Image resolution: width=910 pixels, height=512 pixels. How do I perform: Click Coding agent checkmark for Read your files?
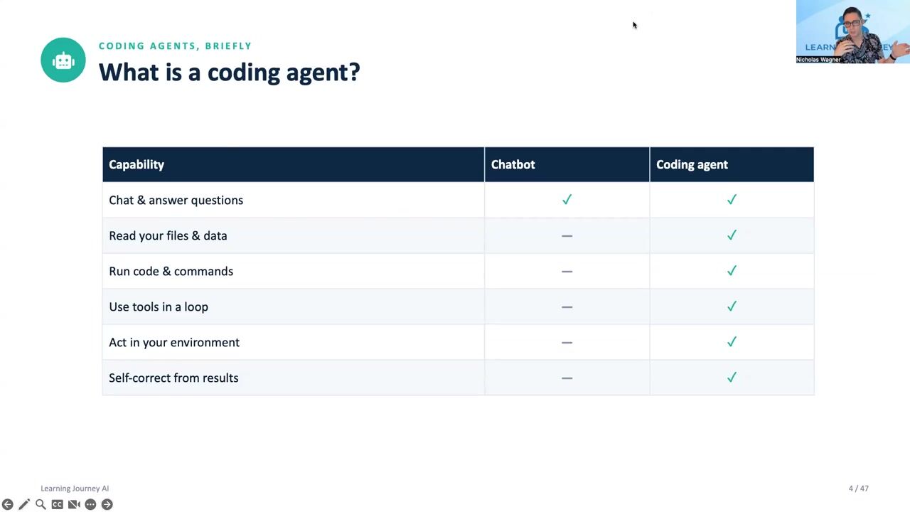[x=732, y=235]
